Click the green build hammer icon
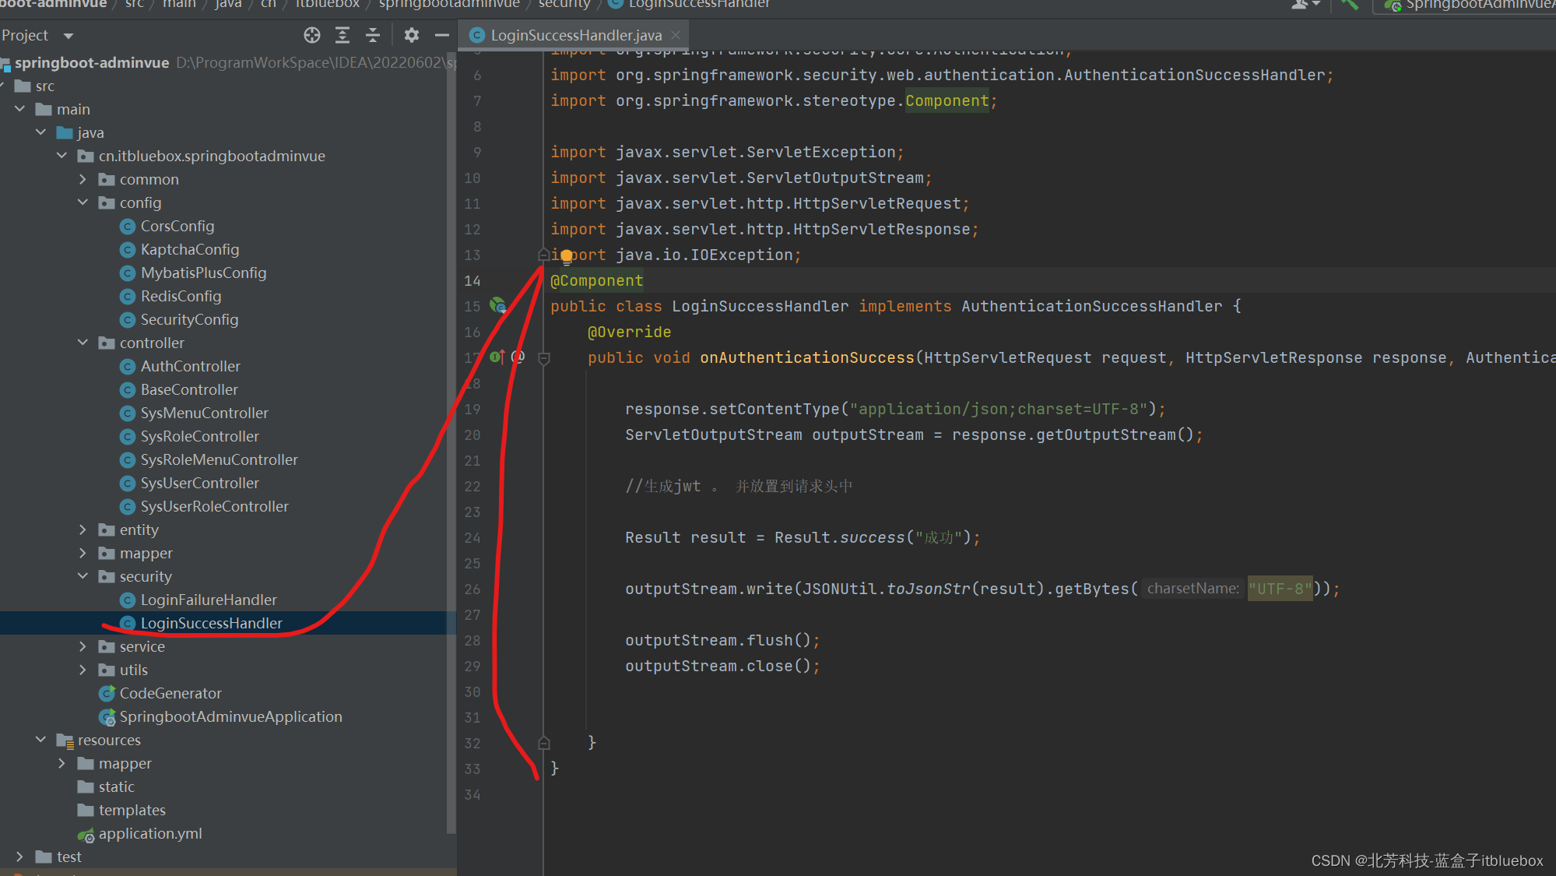The height and width of the screenshot is (876, 1556). pyautogui.click(x=1351, y=5)
